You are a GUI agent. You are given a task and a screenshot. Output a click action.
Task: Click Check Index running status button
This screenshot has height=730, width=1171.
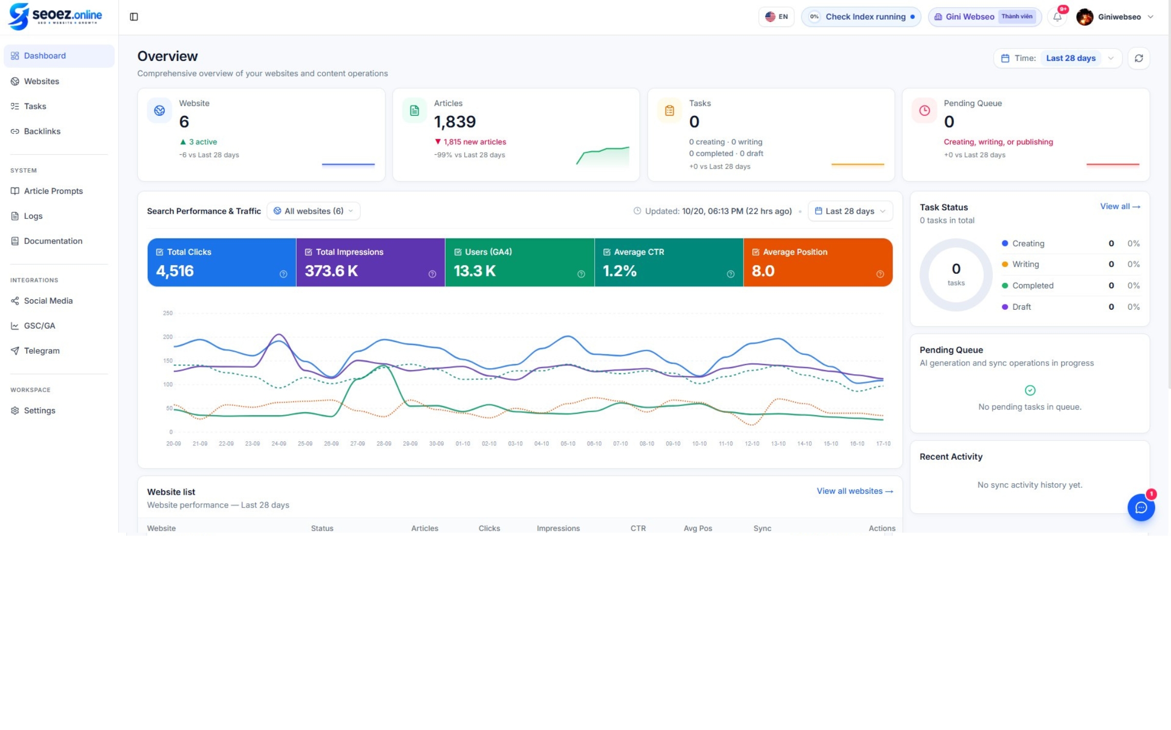[861, 17]
